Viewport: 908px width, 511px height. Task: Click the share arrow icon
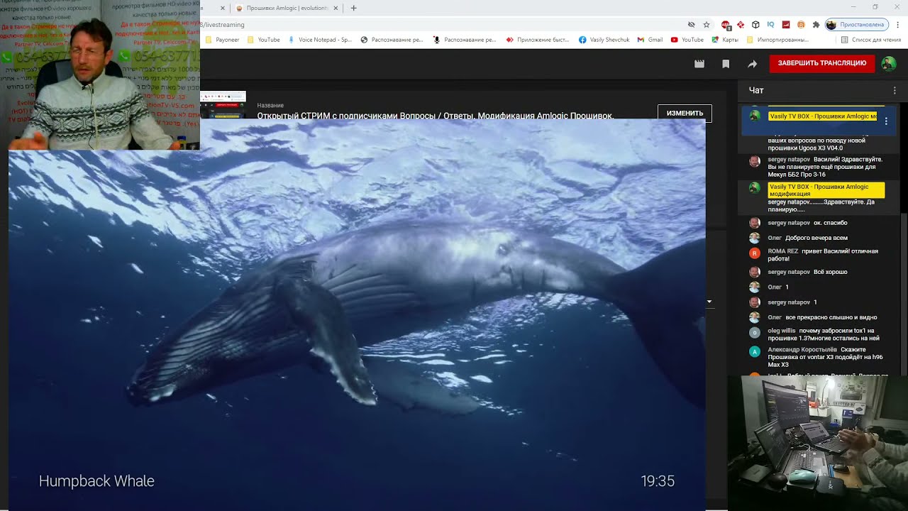(752, 64)
